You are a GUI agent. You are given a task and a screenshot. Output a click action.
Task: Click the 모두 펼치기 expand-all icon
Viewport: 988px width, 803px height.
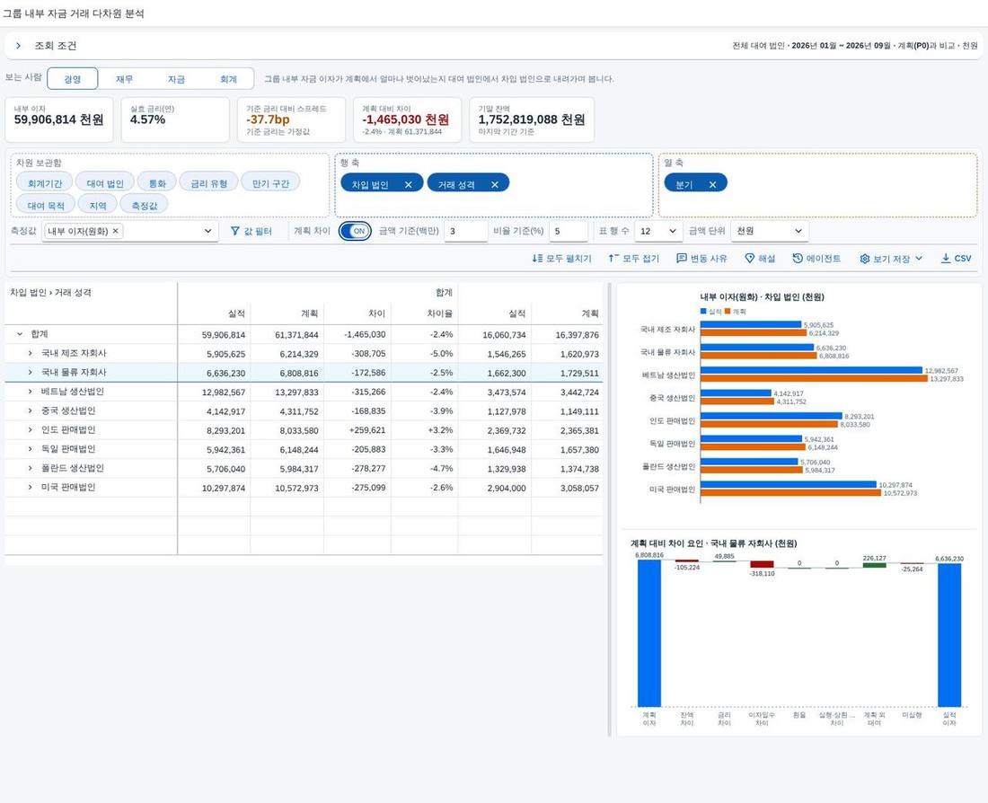(x=537, y=259)
